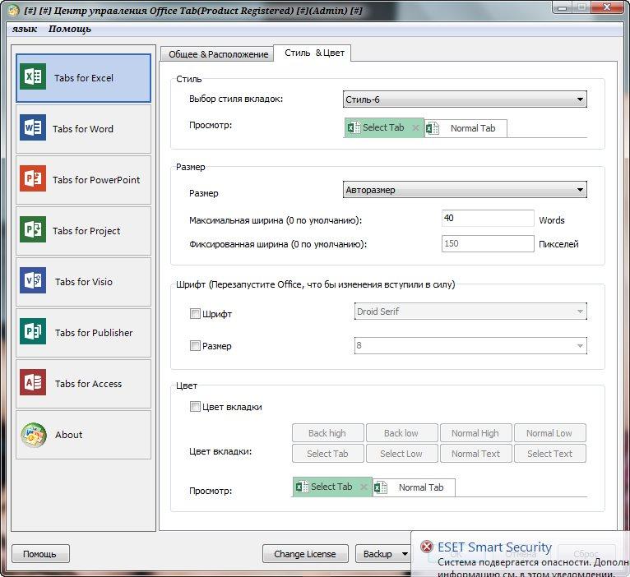
Task: Select Normal Tab in color preview
Action: click(415, 487)
